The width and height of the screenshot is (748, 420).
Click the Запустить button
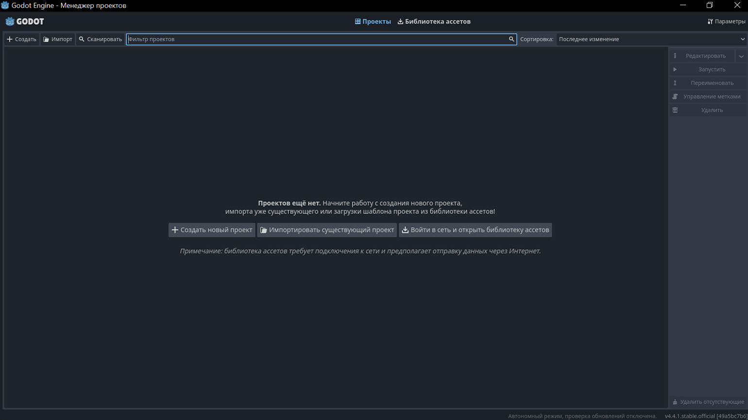[x=708, y=69]
